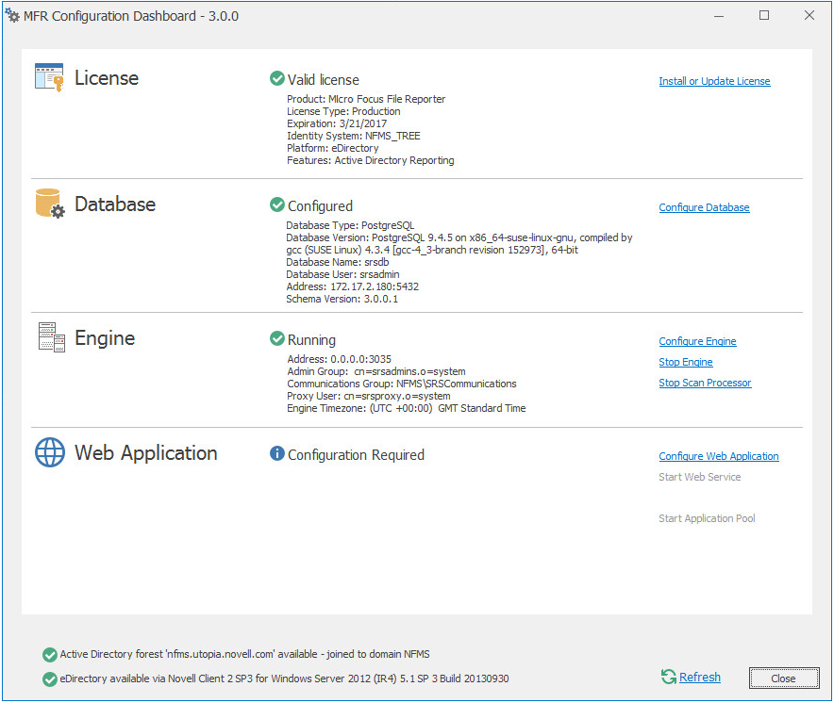The image size is (834, 703).
Task: Click the Active Directory forest status checkmark
Action: point(50,654)
